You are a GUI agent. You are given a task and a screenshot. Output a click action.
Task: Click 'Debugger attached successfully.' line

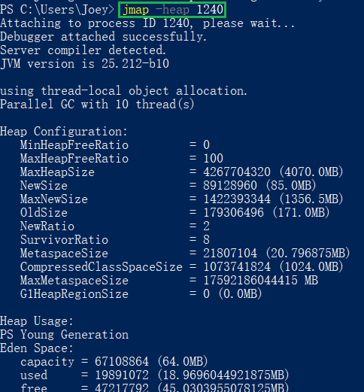[x=104, y=37]
